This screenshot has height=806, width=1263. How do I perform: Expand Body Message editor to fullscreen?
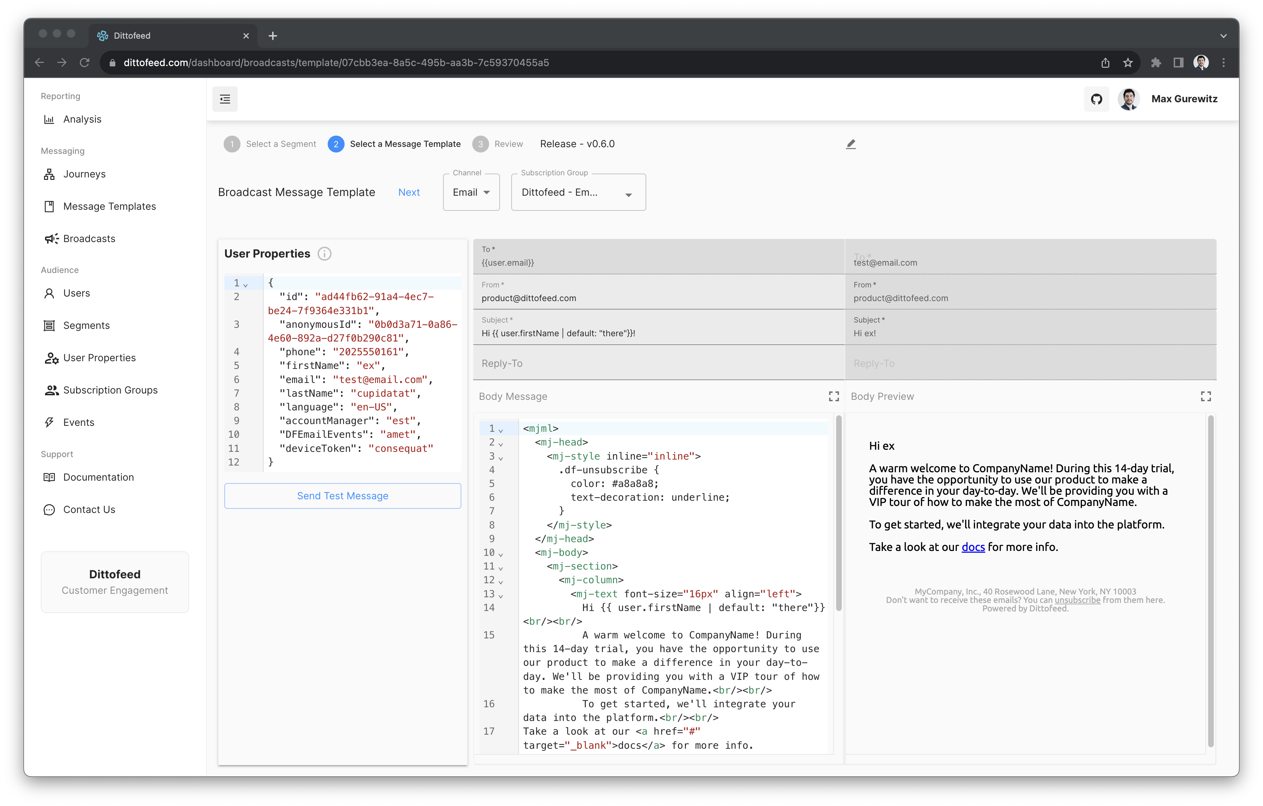[834, 396]
